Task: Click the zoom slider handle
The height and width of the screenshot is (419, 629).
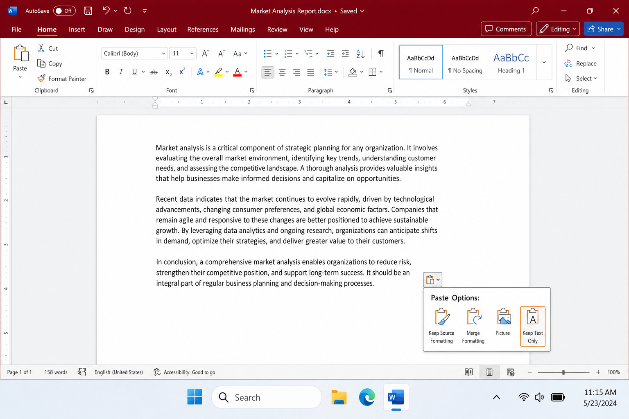Action: tap(563, 372)
